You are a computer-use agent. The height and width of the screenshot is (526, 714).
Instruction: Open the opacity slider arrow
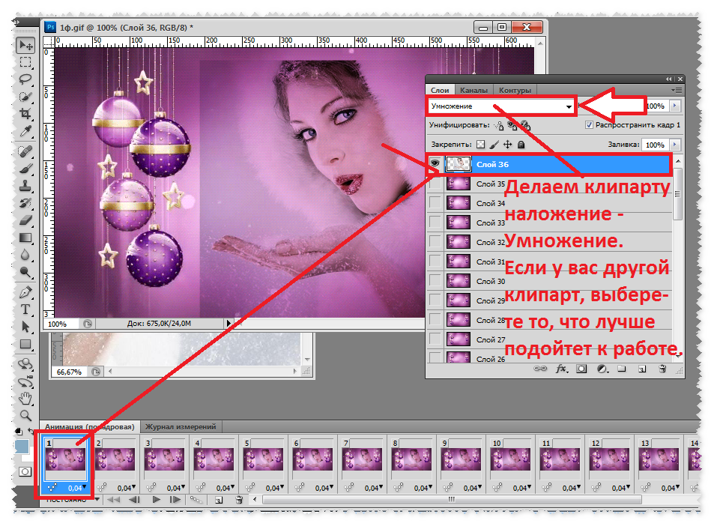pyautogui.click(x=675, y=106)
